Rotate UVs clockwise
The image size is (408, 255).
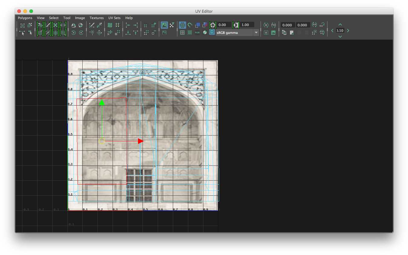click(81, 33)
